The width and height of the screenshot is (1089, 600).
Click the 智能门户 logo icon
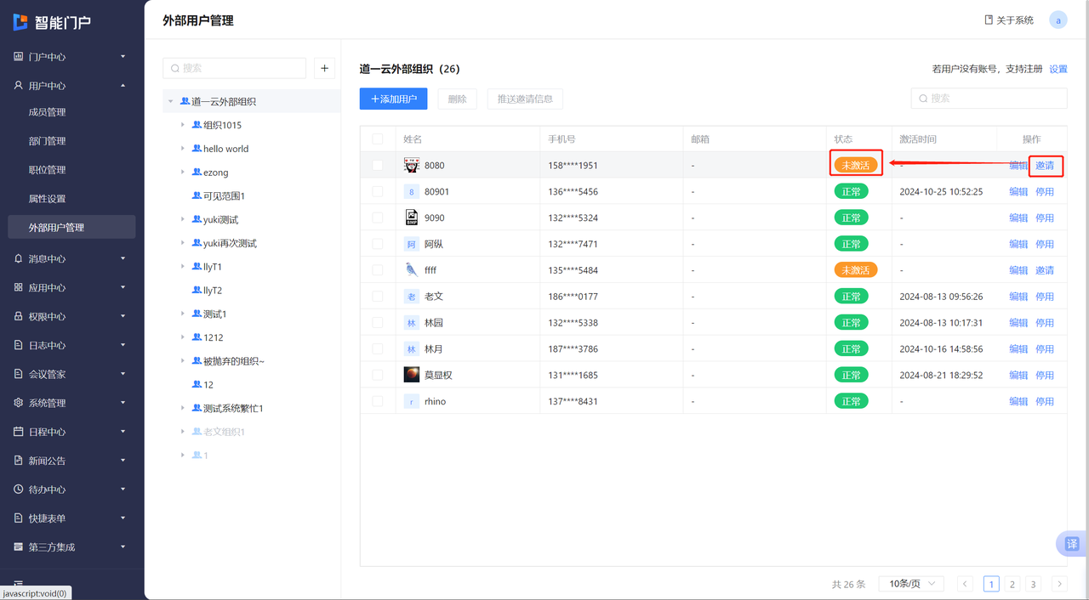[x=20, y=22]
